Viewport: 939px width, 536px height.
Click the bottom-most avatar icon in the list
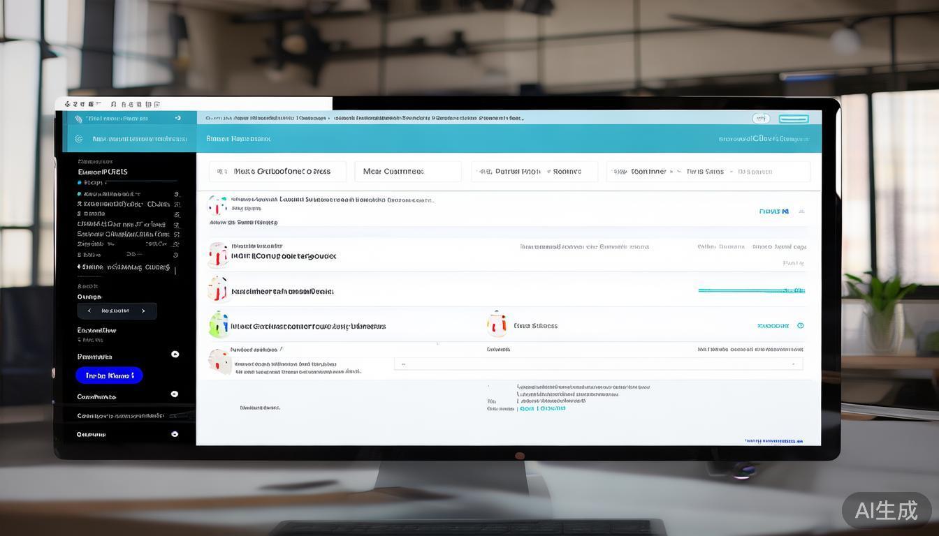[x=219, y=361]
